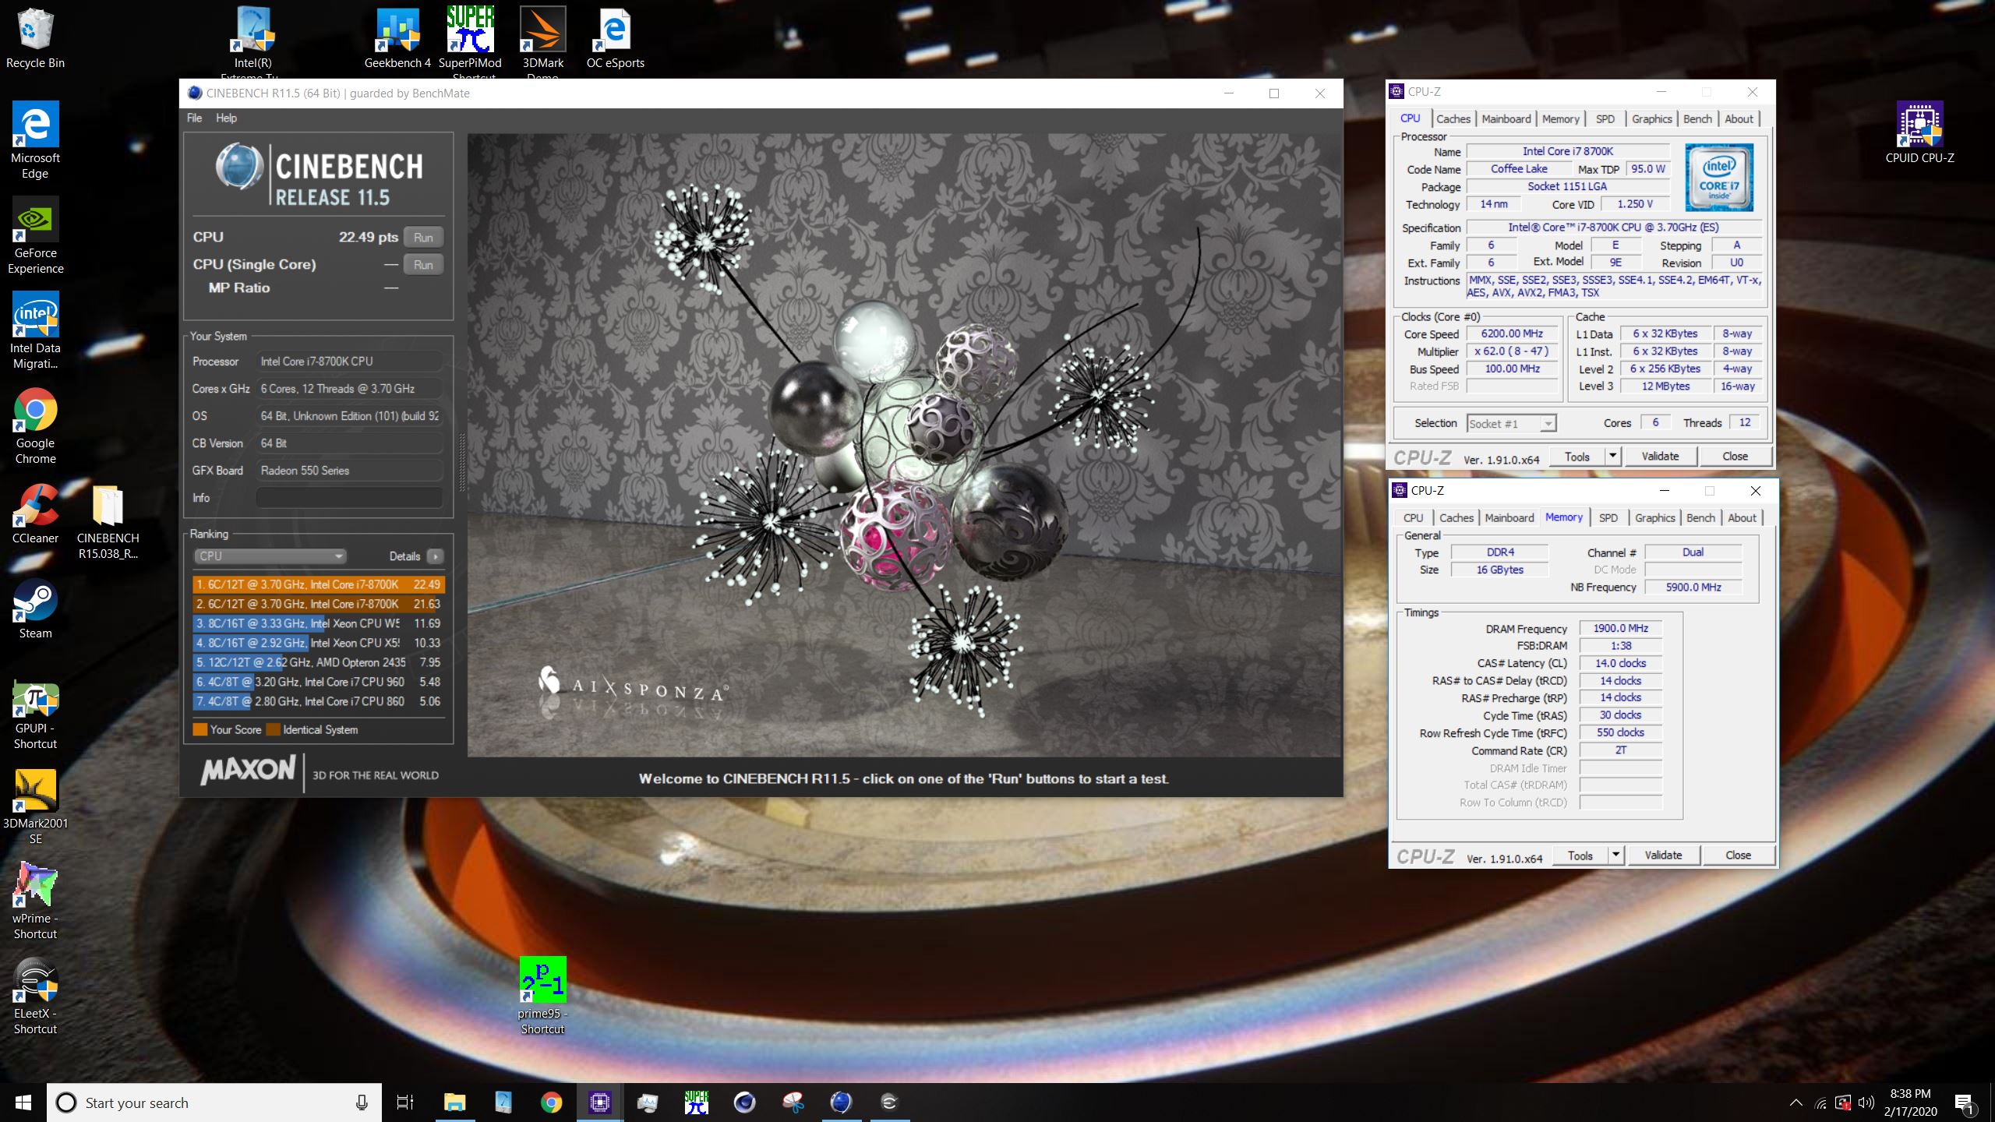Click Close button in lower CPU-Z window
The width and height of the screenshot is (1995, 1122).
pyautogui.click(x=1738, y=856)
